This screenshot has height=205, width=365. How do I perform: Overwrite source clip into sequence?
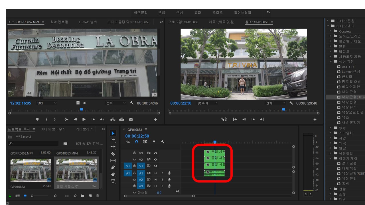point(122,119)
